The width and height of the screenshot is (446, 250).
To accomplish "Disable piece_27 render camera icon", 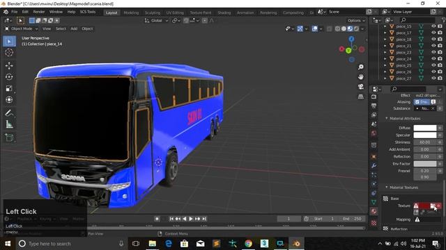I will tap(440, 78).
